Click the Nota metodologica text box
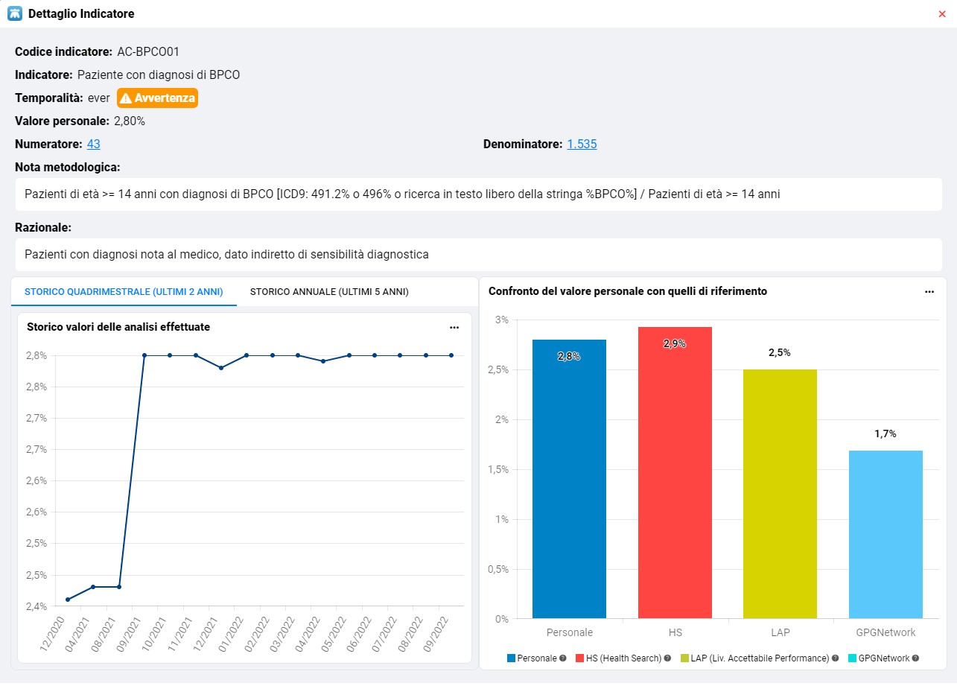The width and height of the screenshot is (957, 686). point(478,194)
